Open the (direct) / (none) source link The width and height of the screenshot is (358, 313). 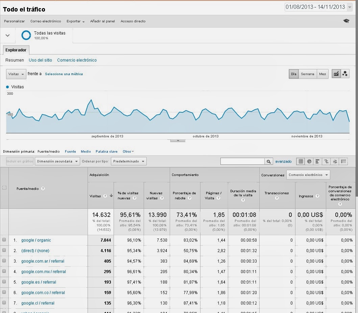point(35,251)
